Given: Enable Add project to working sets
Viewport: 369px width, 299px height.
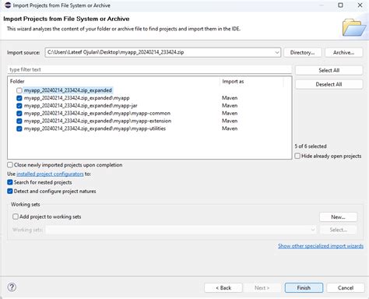Looking at the screenshot, I should (x=16, y=216).
